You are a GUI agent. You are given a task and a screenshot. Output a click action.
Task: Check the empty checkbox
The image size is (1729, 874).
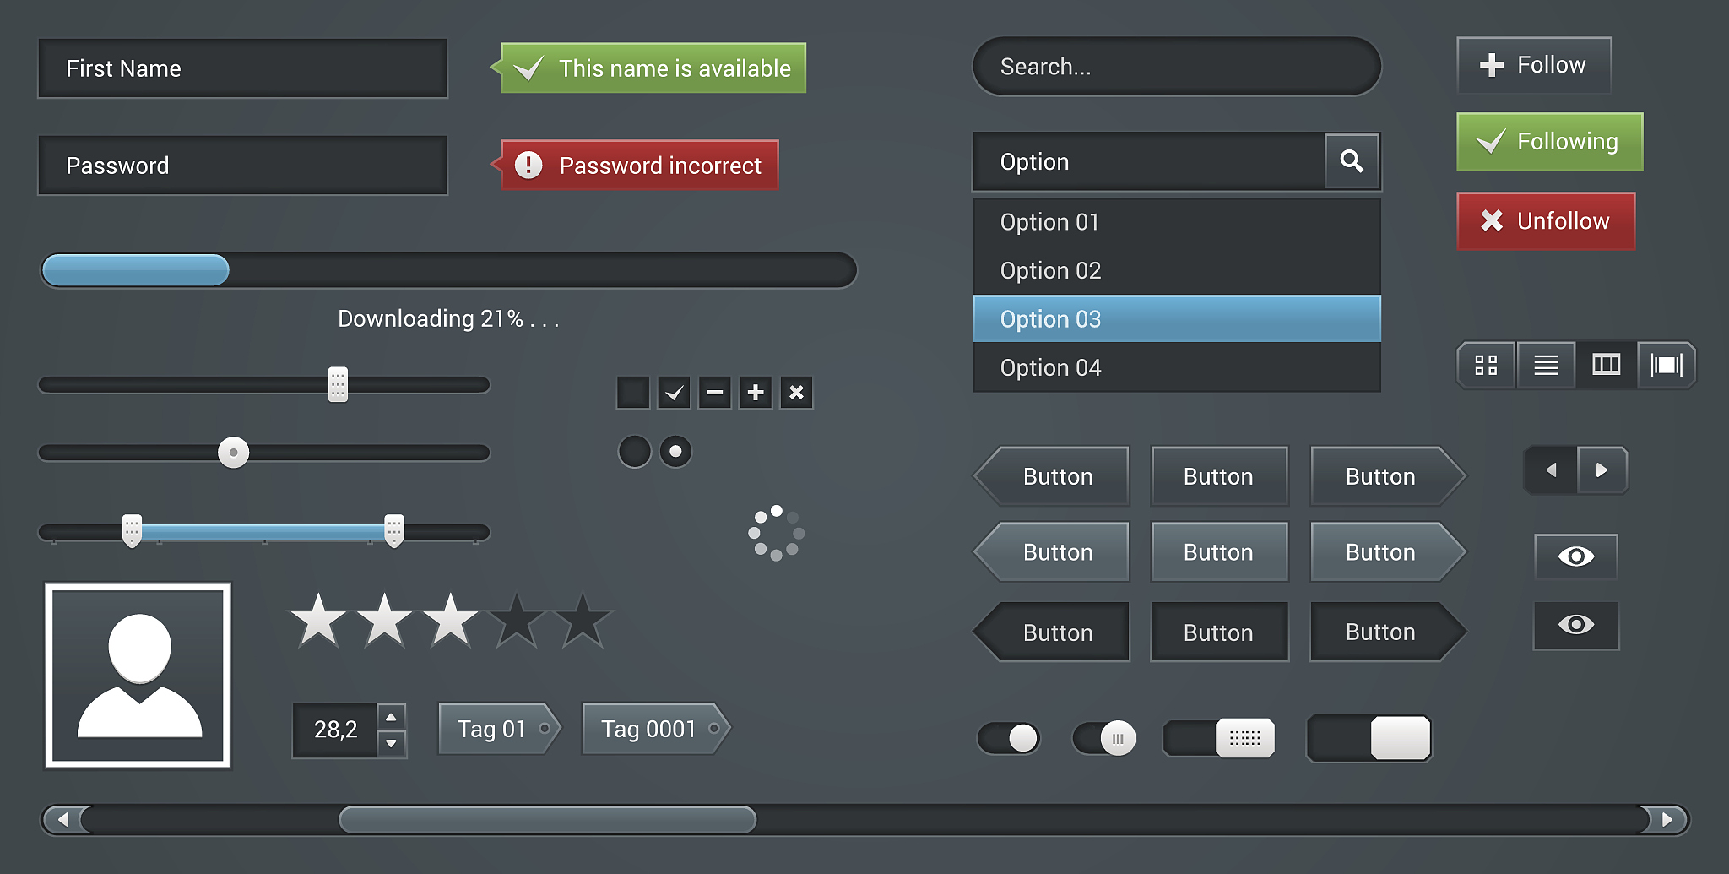pyautogui.click(x=633, y=393)
